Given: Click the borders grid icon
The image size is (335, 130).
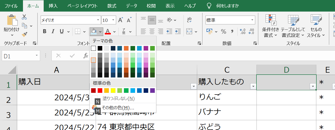Looking at the screenshot, I should pyautogui.click(x=78, y=31).
